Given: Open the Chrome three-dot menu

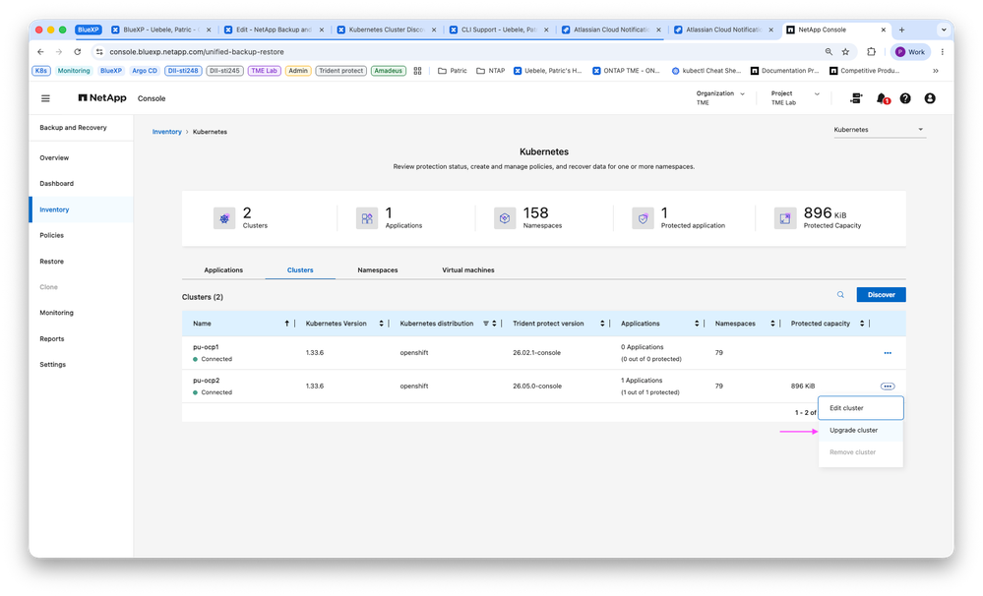Looking at the screenshot, I should click(x=943, y=52).
